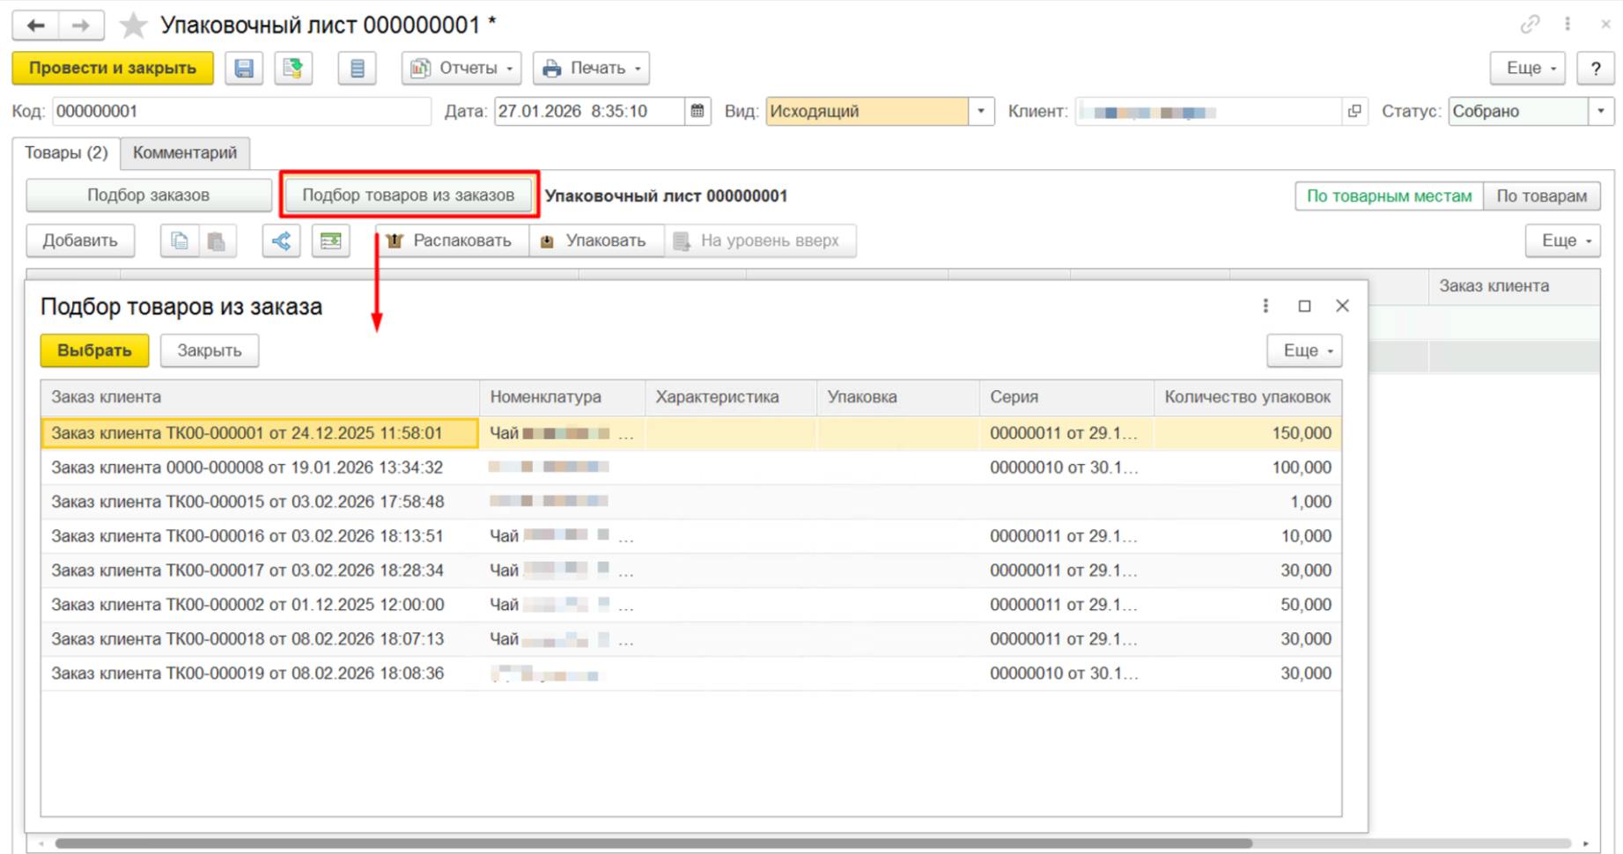Screen dimensions: 1623x854
Task: Add document to favorites with star
Action: click(133, 26)
